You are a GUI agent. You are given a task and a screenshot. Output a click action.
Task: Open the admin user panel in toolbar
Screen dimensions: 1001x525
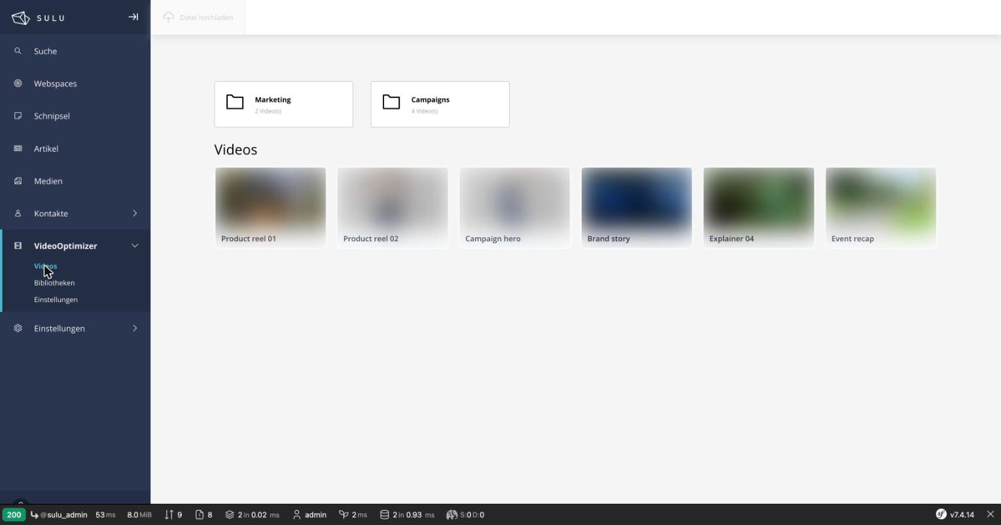coord(309,515)
